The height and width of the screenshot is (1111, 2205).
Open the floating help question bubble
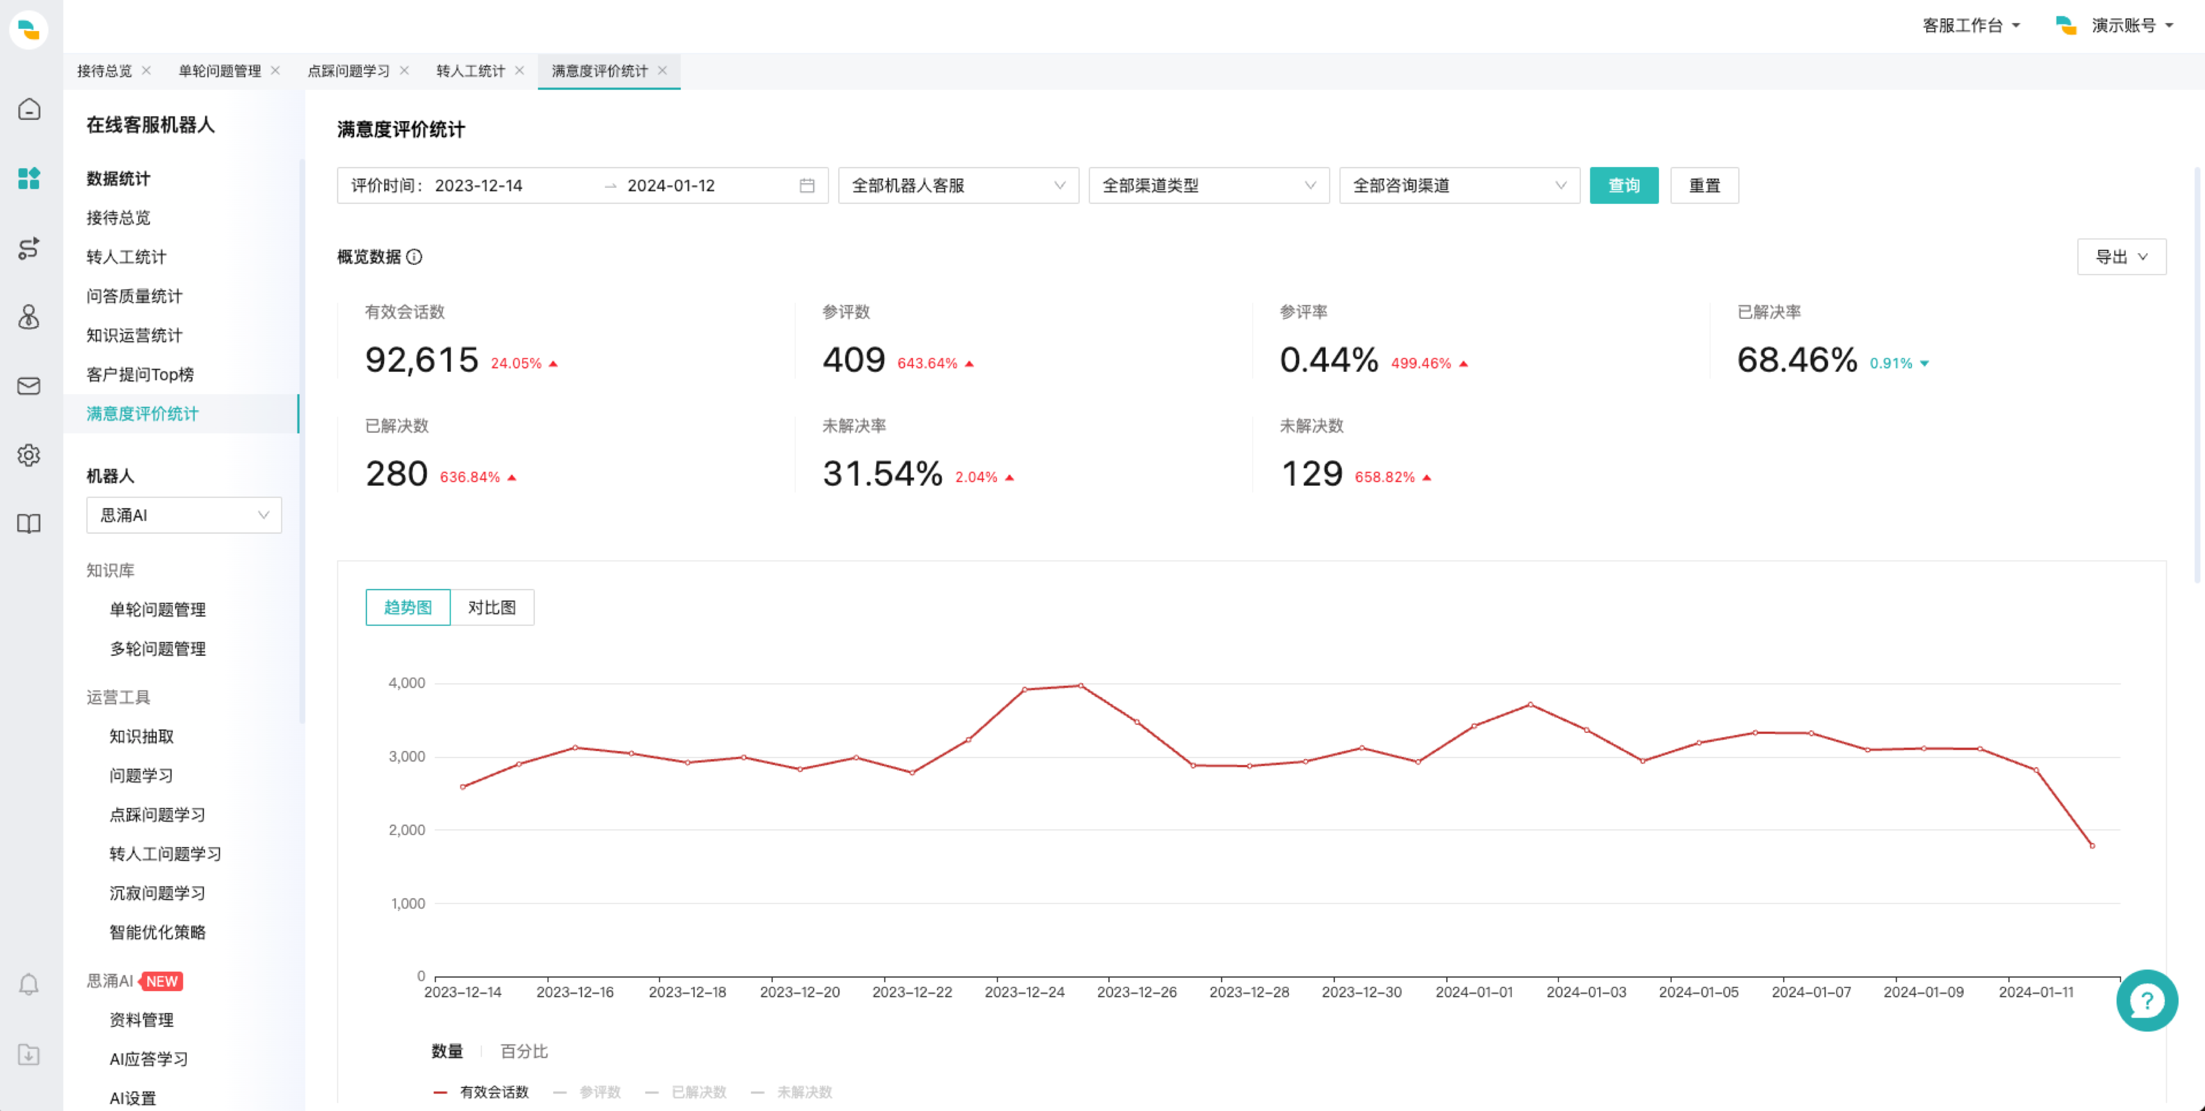point(2147,1001)
